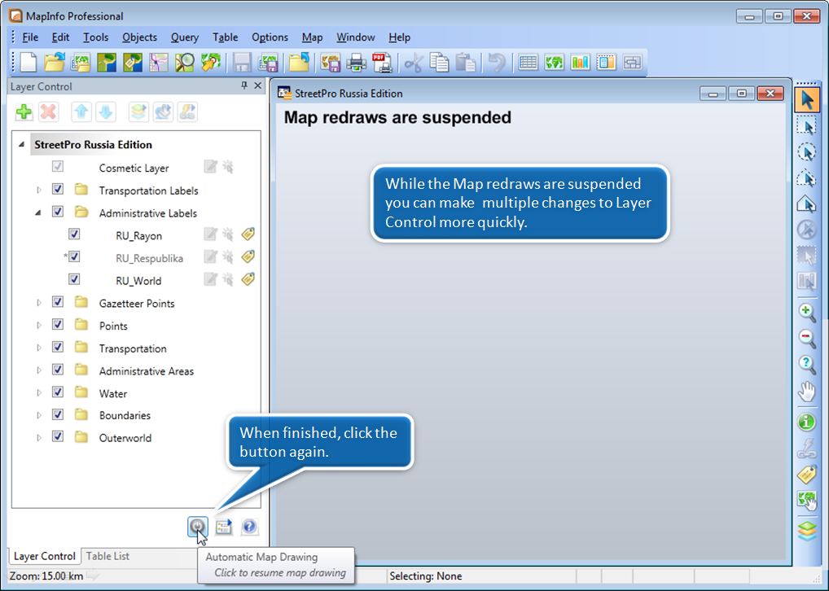
Task: Select the Info tool
Action: pyautogui.click(x=807, y=422)
